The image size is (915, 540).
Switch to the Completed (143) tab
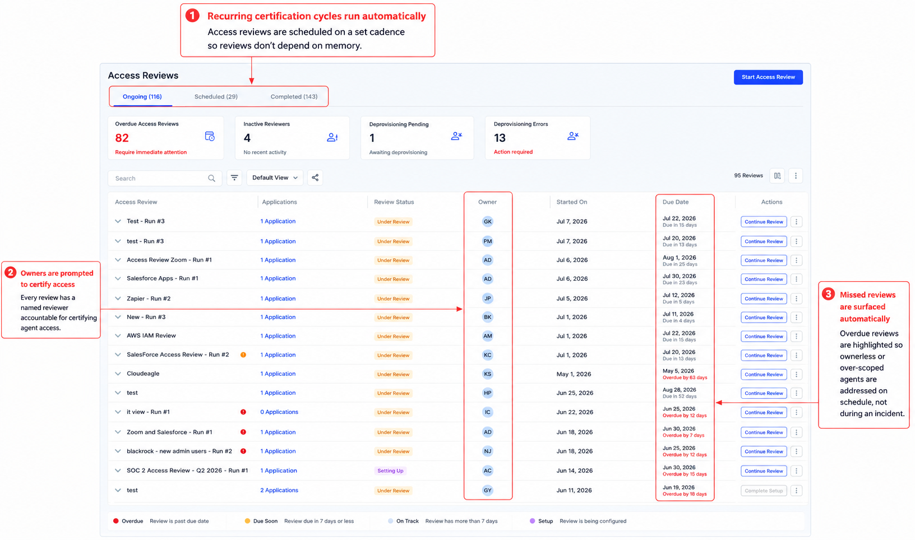pos(294,97)
